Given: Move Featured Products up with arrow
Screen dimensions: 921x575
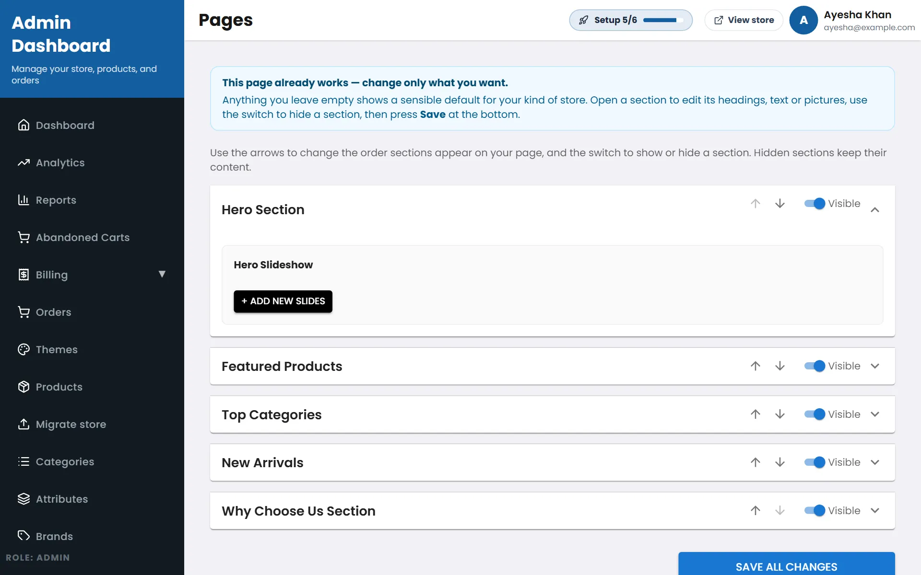Looking at the screenshot, I should click(756, 366).
